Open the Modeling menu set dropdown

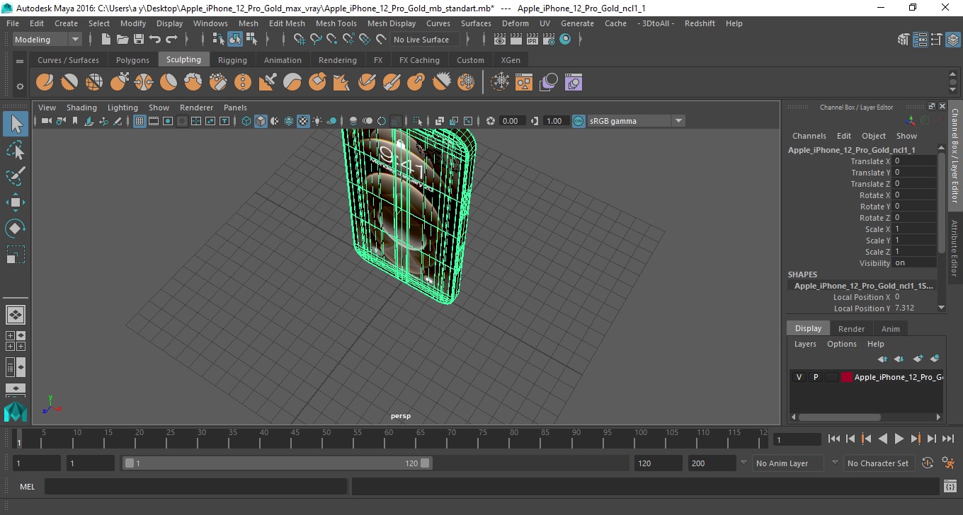point(47,40)
